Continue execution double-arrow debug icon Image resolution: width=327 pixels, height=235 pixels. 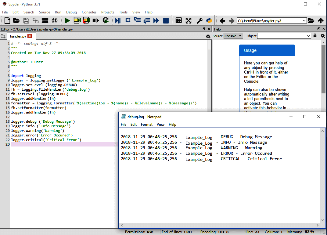(x=156, y=20)
